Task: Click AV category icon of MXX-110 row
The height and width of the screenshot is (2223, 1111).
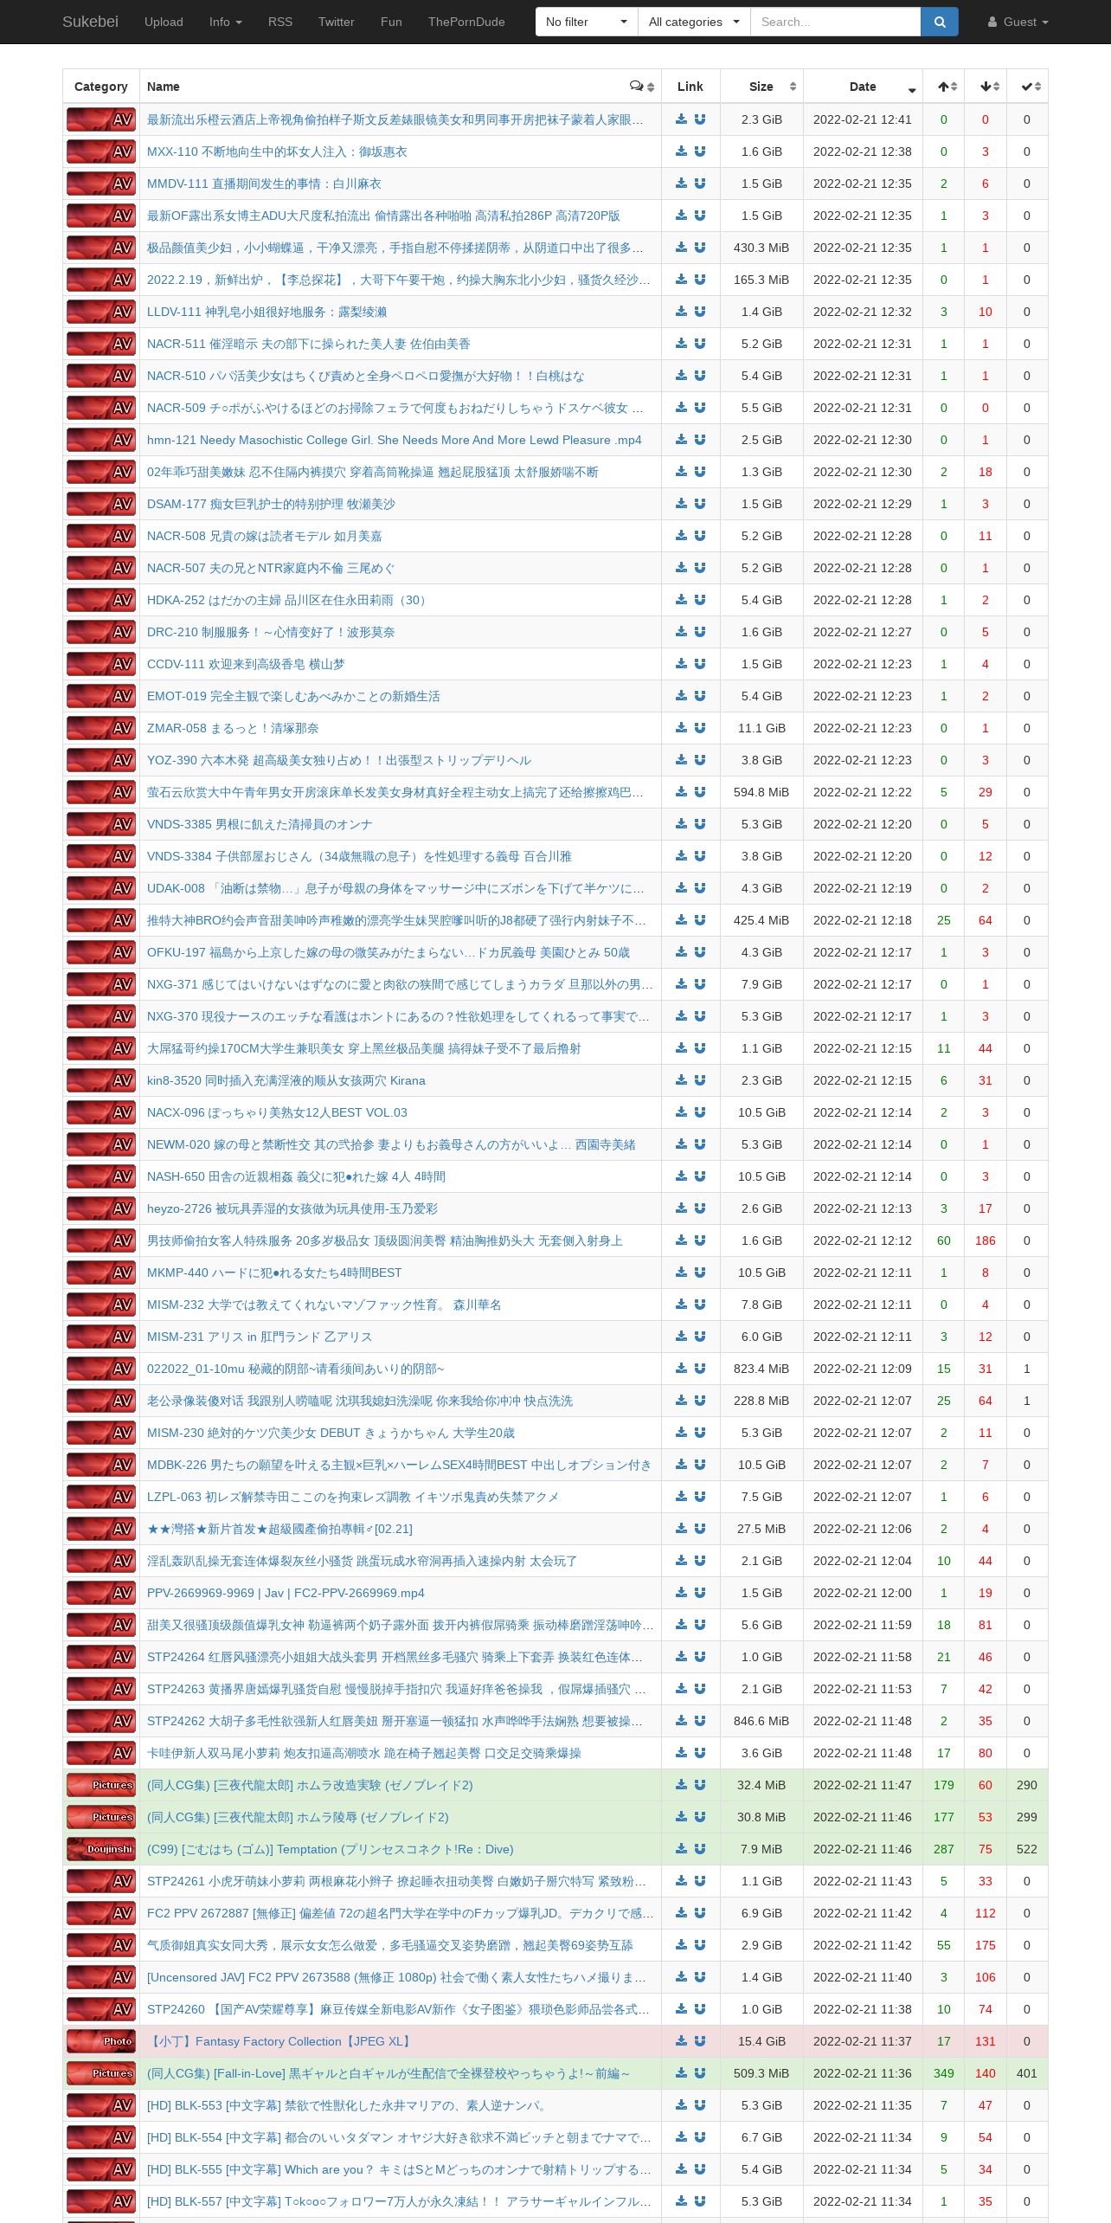Action: pos(101,151)
